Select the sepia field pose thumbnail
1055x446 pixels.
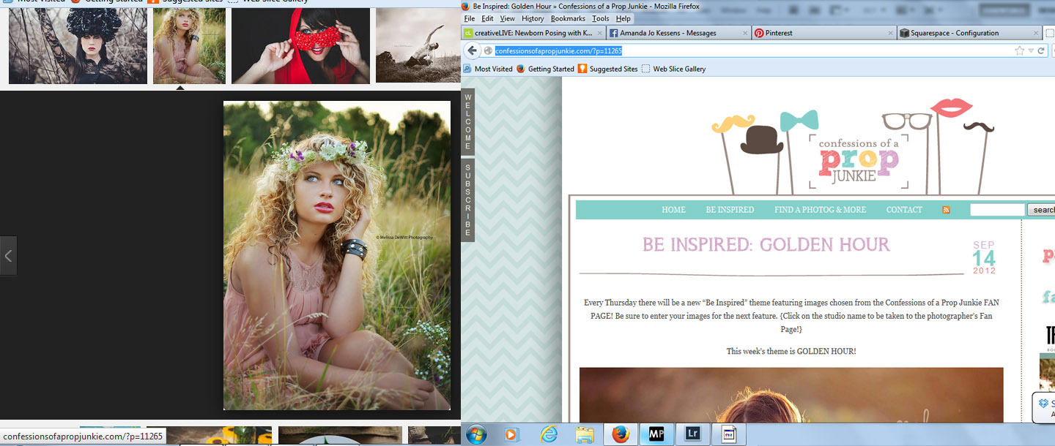pos(418,45)
